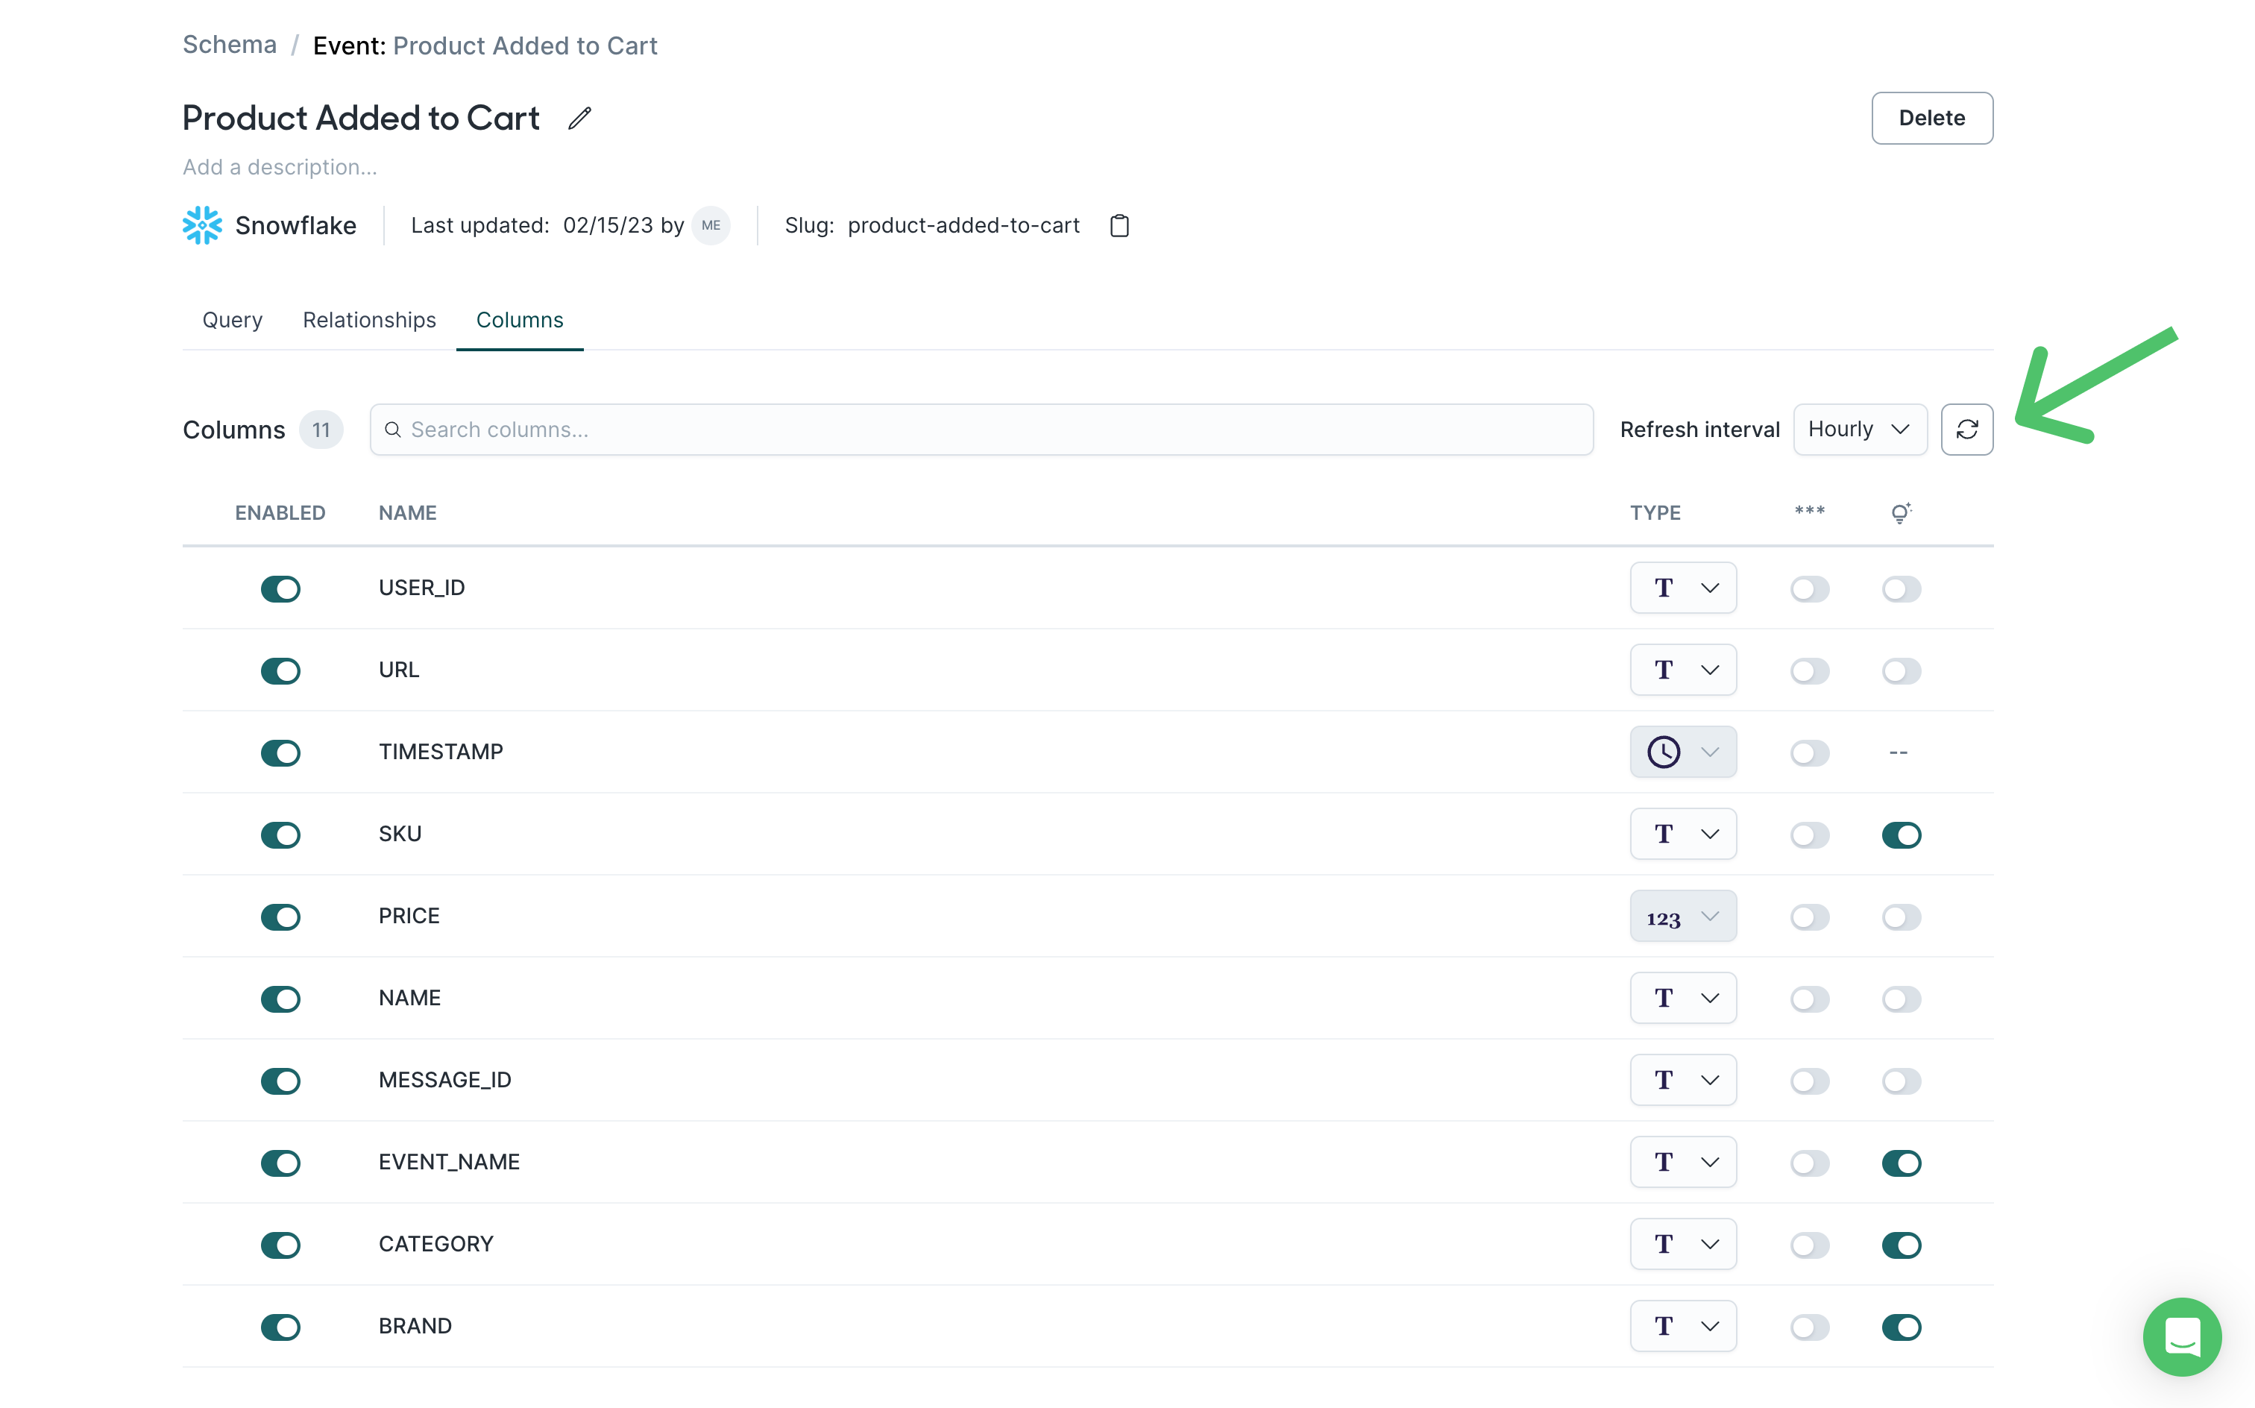Disable the SKU column enabled toggle
The image size is (2255, 1408).
coord(280,835)
